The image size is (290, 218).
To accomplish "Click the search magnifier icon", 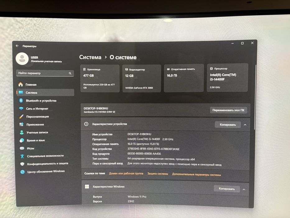I will click(x=70, y=73).
